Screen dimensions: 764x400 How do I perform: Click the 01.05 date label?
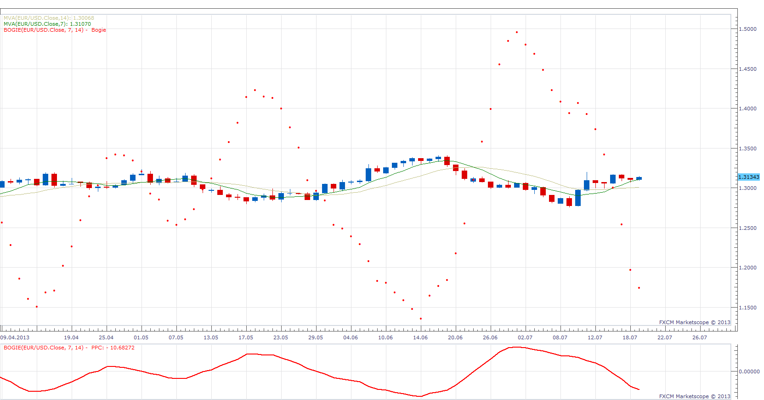tap(141, 337)
